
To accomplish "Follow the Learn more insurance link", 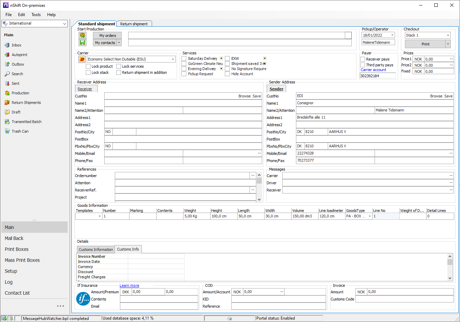I will 129,285.
